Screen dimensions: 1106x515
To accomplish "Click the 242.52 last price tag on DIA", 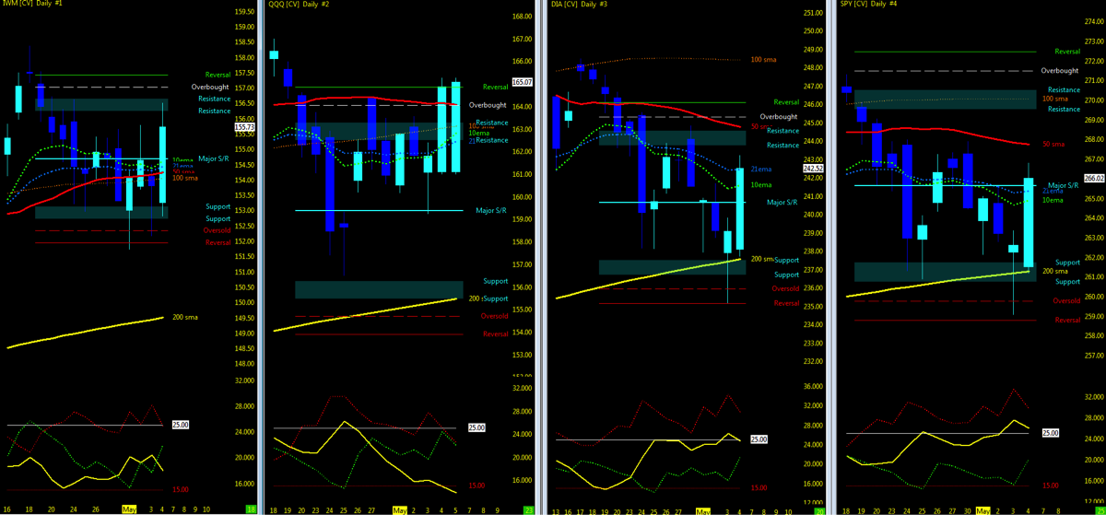I will [812, 169].
